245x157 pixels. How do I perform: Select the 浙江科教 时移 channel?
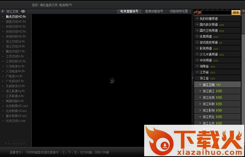point(217,104)
